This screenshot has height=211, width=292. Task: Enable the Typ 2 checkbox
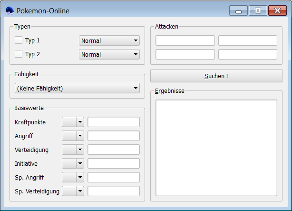[x=19, y=54]
